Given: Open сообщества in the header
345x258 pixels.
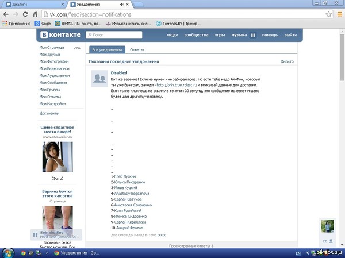Looking at the screenshot, I should pyautogui.click(x=196, y=35).
